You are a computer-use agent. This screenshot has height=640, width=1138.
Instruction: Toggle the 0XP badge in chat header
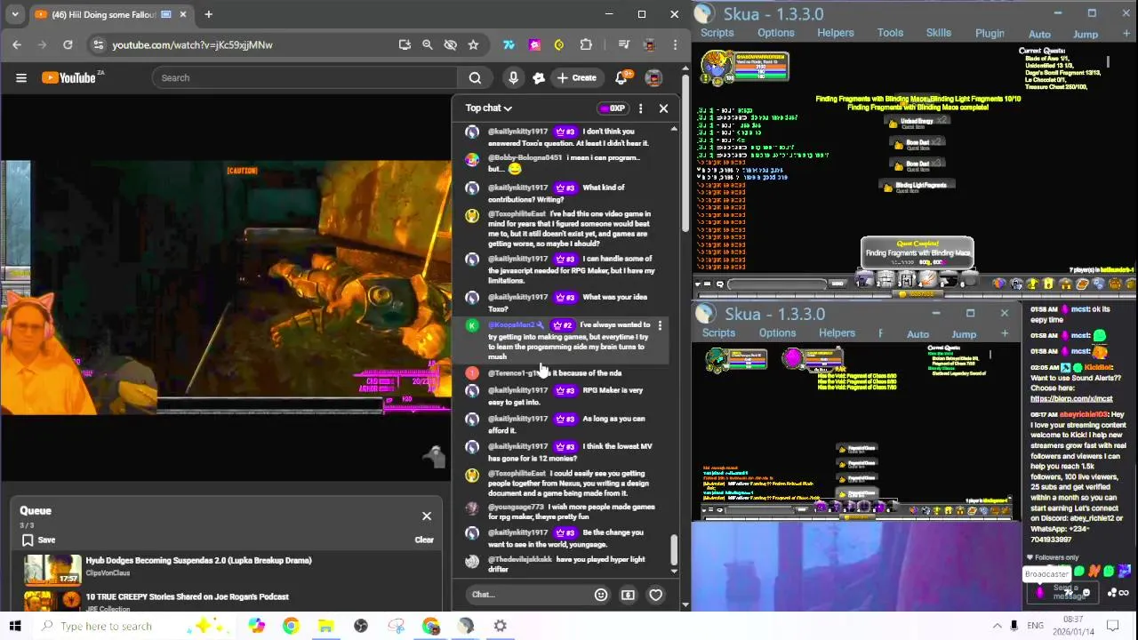[613, 108]
